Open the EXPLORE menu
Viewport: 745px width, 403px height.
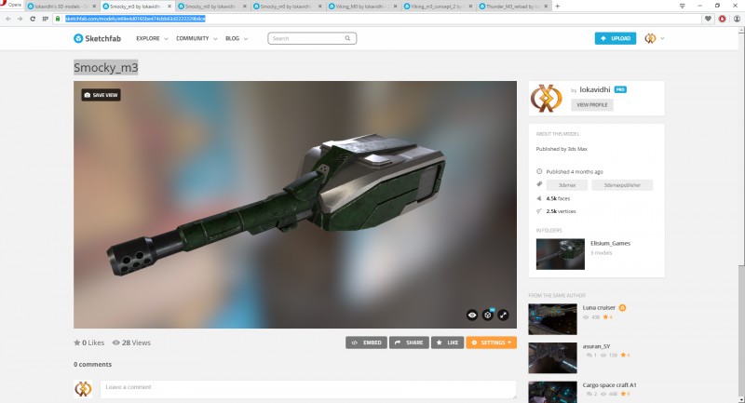click(x=148, y=38)
